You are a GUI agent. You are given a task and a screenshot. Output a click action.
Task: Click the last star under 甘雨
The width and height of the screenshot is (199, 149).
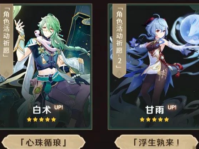(166, 119)
